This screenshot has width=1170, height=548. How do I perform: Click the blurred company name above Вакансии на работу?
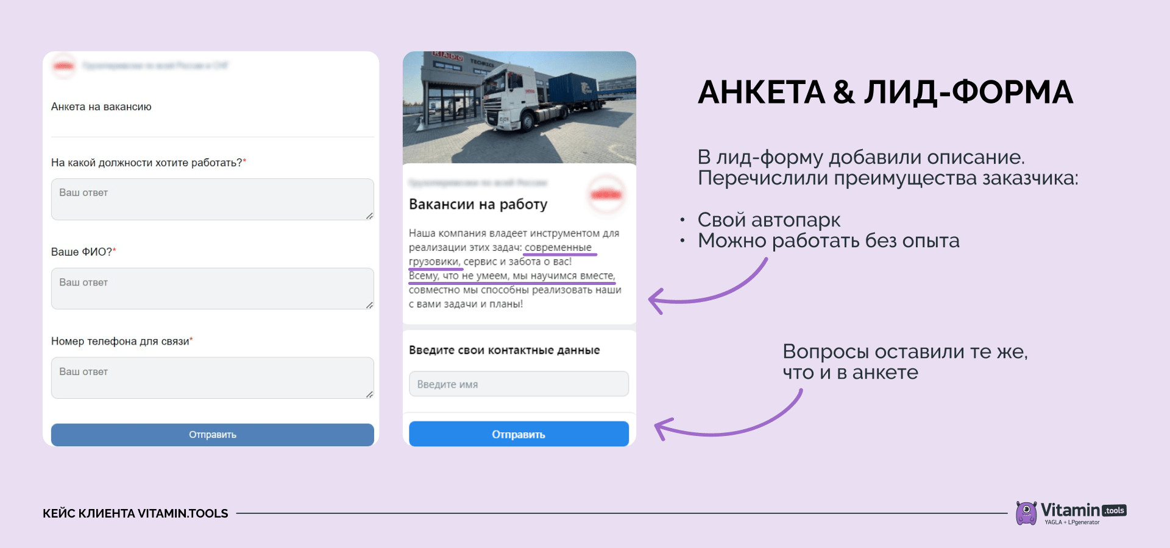click(x=478, y=183)
